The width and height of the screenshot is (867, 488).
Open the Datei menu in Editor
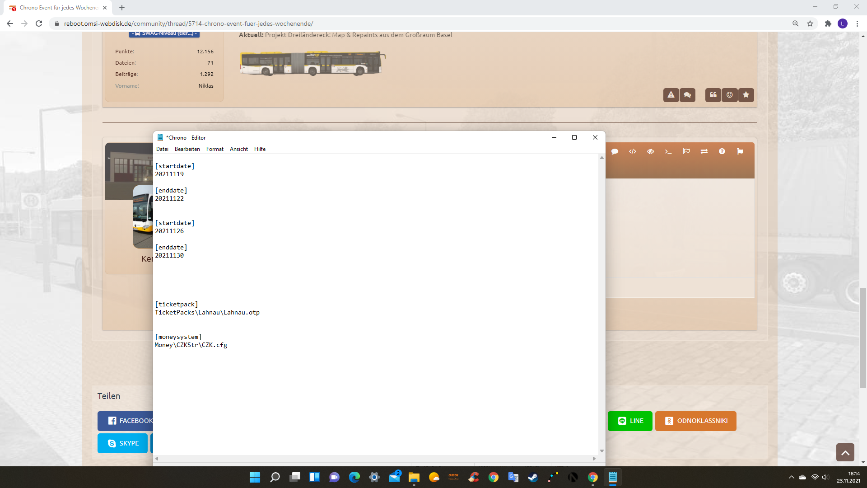click(162, 149)
